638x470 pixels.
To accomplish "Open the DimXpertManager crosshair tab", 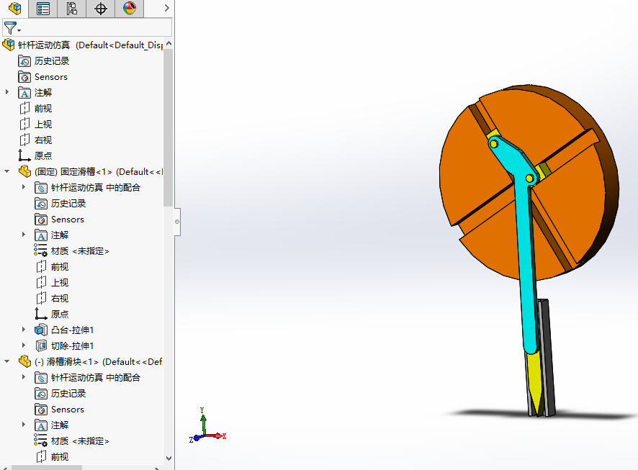I will pyautogui.click(x=101, y=8).
